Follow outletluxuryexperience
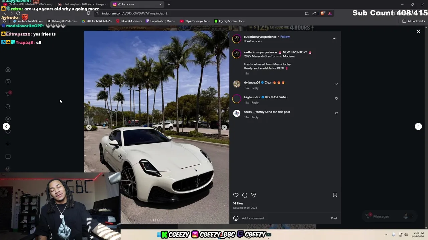 click(285, 37)
